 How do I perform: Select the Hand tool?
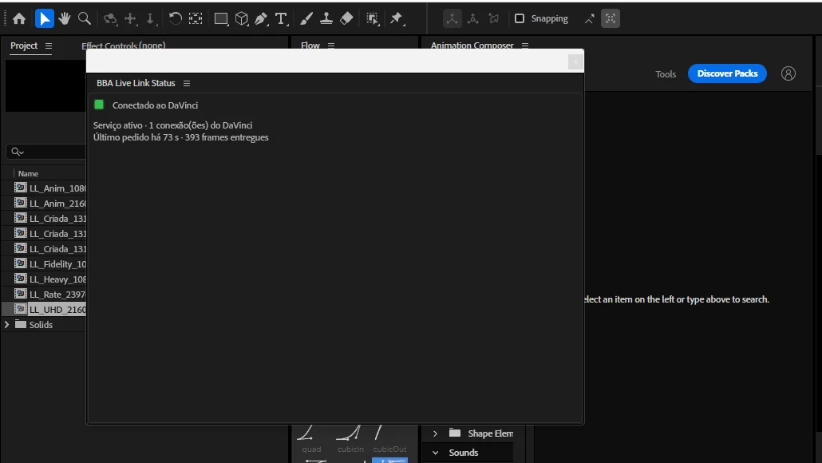pos(65,19)
